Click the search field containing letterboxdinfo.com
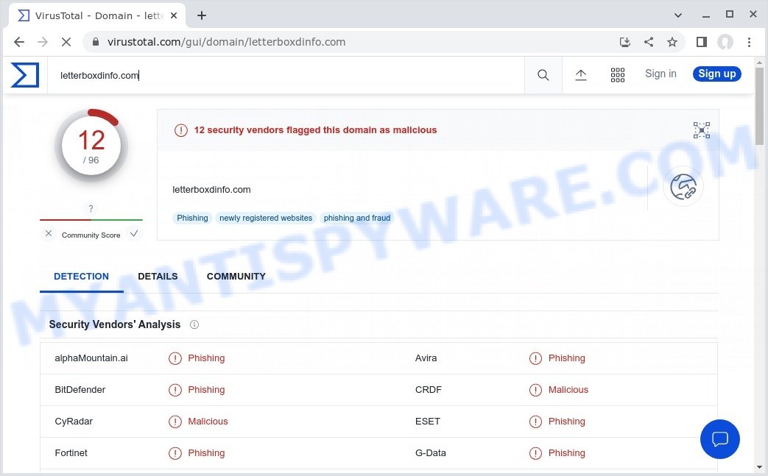Viewport: 768px width, 476px height. coord(286,75)
